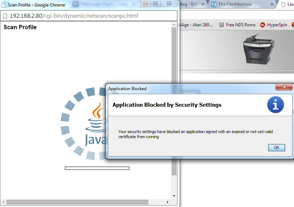
Task: Click the expired certificate message text
Action: (x=196, y=134)
